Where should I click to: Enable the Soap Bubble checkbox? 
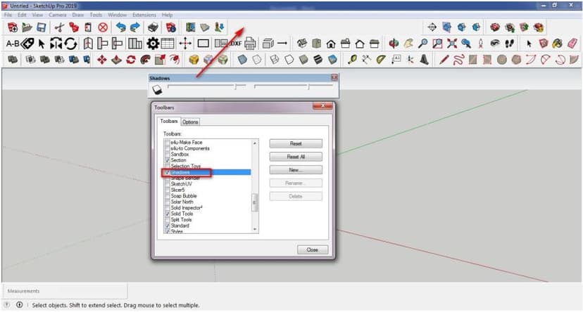tap(168, 196)
